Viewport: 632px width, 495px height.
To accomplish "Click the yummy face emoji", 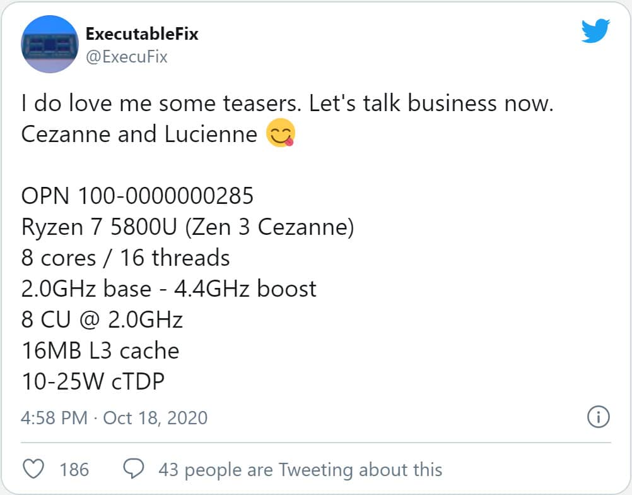I will click(281, 133).
